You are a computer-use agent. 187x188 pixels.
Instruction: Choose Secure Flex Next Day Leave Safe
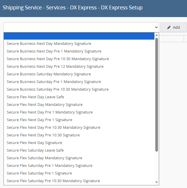(x=35, y=97)
